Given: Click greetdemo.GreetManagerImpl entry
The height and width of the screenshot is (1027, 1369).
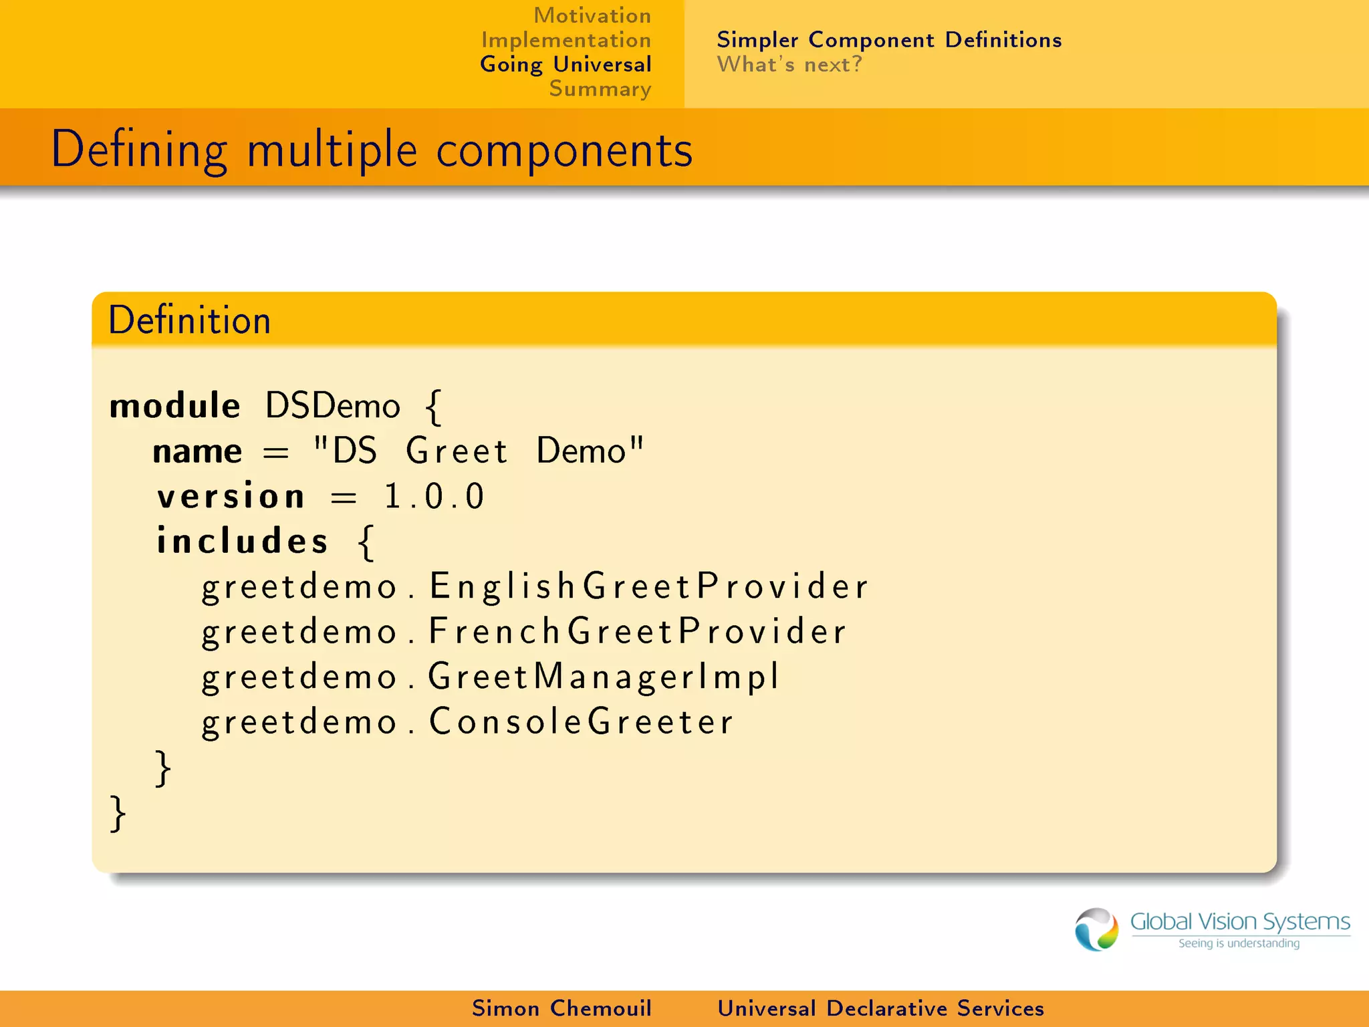Looking at the screenshot, I should pos(490,677).
